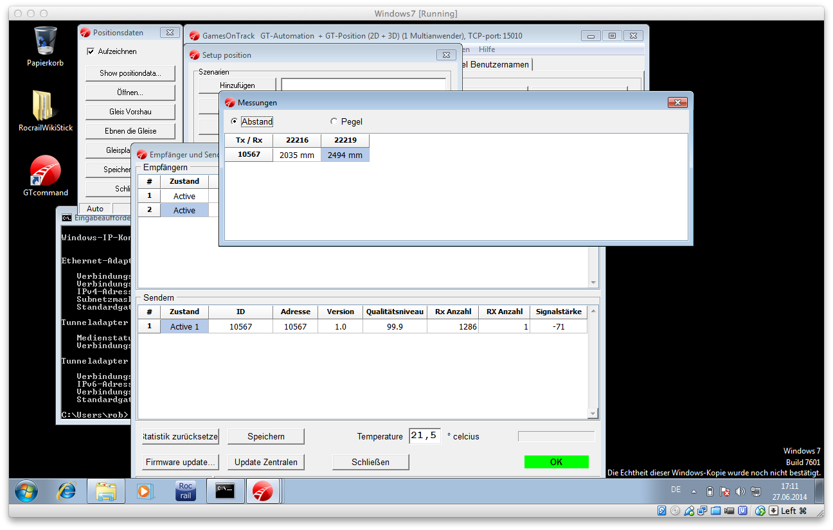The image size is (833, 530).
Task: Show hidden system tray icons arrow
Action: click(x=694, y=491)
